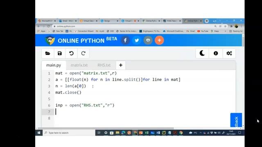The height and width of the screenshot is (147, 262).
Task: Toggle dark mode with the moon icon
Action: click(202, 53)
